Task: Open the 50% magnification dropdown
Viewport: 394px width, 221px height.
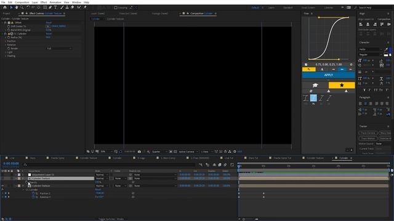Action: 106,152
